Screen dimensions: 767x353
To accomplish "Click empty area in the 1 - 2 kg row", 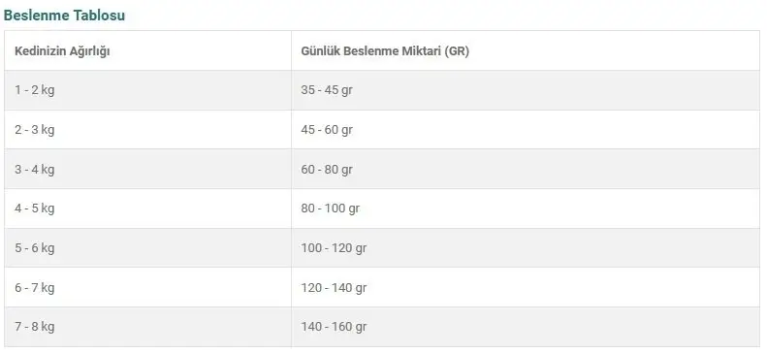I will [x=562, y=90].
